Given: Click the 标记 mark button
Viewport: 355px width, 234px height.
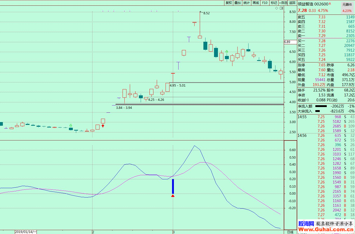Looking at the screenshot, I should [x=274, y=3].
